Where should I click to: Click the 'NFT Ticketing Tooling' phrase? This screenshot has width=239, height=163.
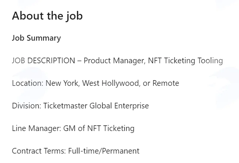point(185,61)
